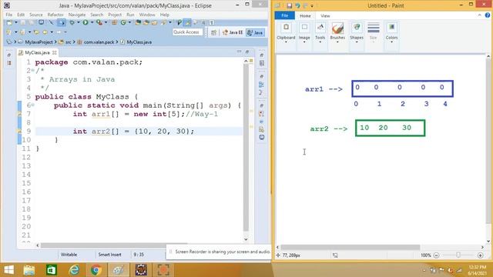Open the Debug button dropdown arrow
Viewport: 493px width, 277px height.
point(79,22)
